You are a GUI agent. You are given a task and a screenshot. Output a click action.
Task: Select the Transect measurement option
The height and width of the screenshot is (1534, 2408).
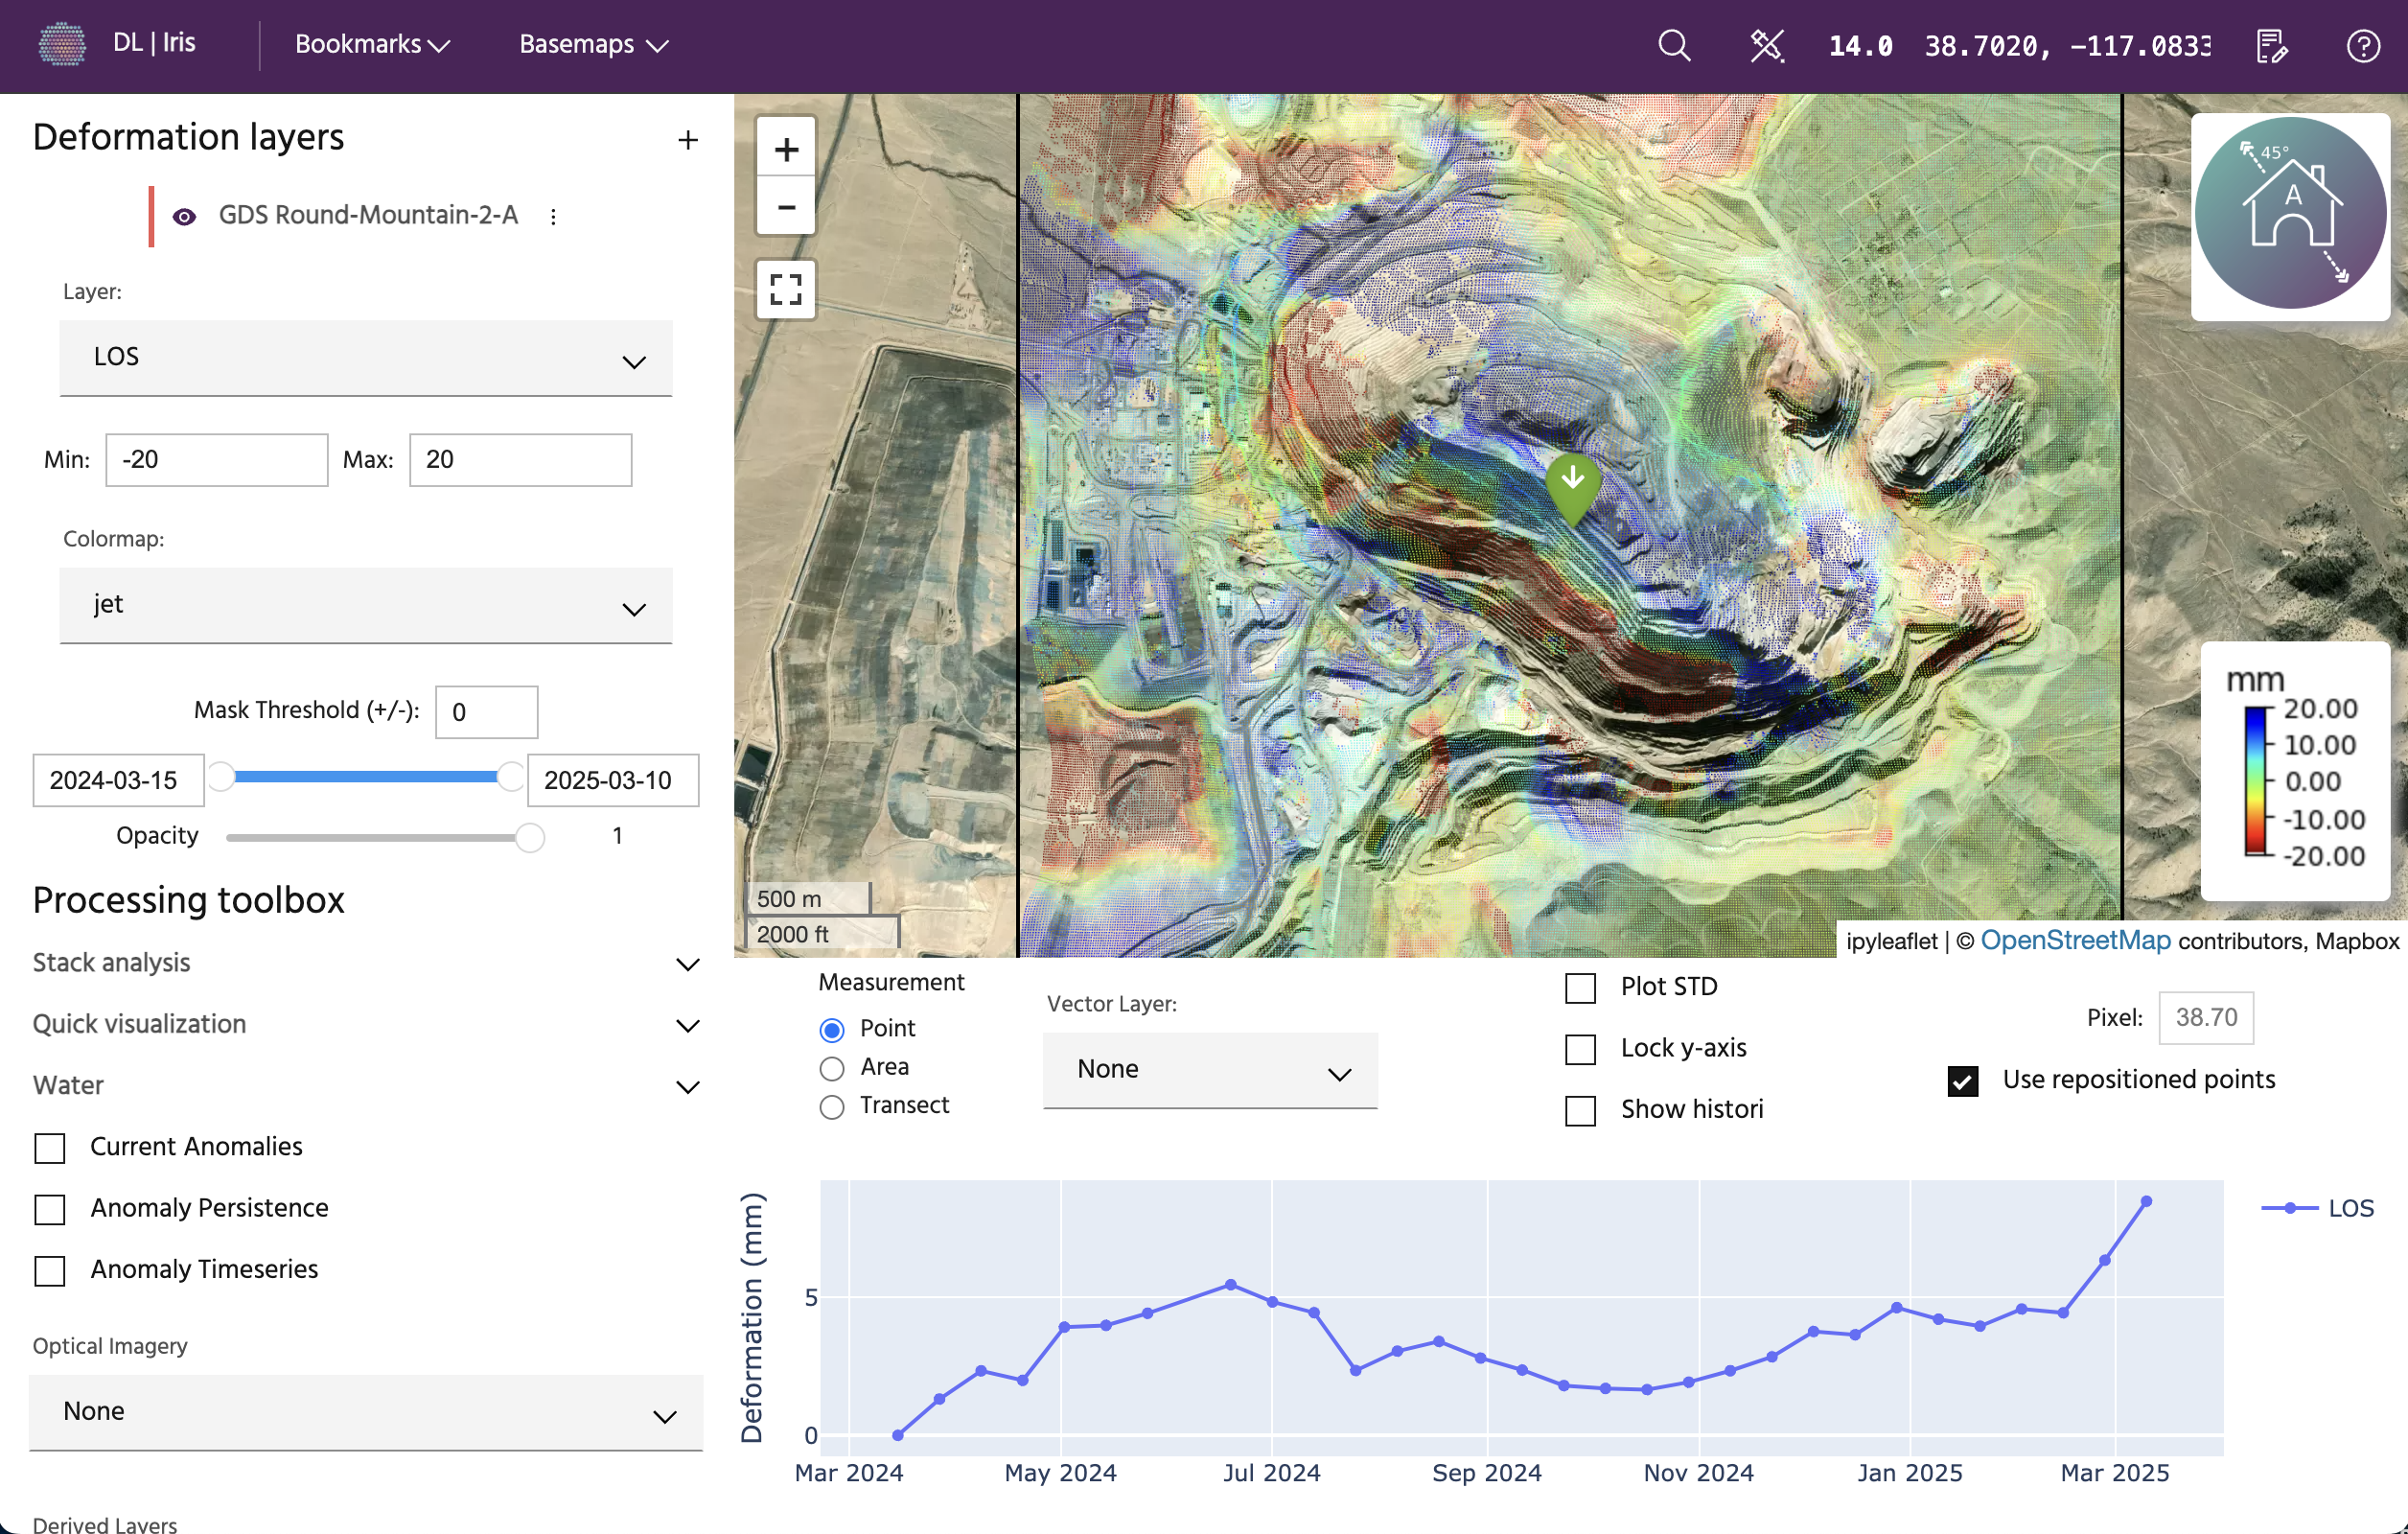831,1106
